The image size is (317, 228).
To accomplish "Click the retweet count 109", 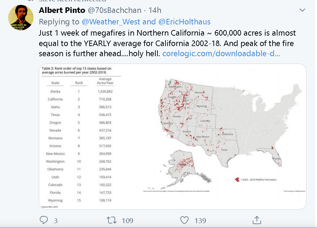I will (x=128, y=221).
